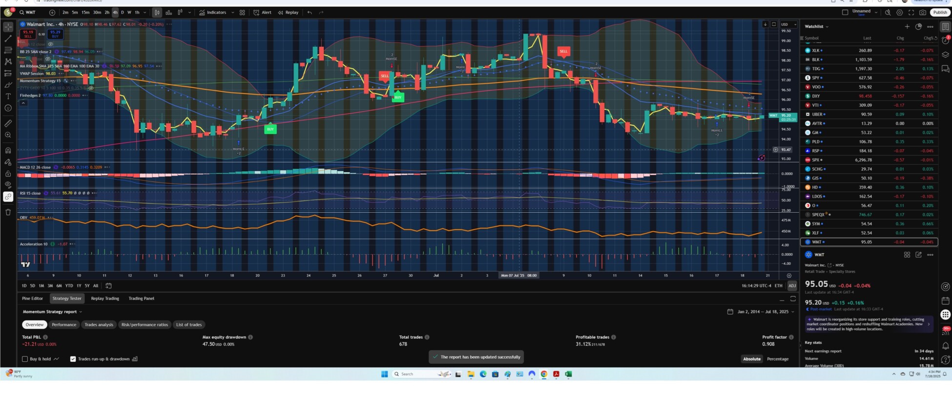Open the USD currency dropdown
The height and width of the screenshot is (398, 952).
click(x=788, y=24)
